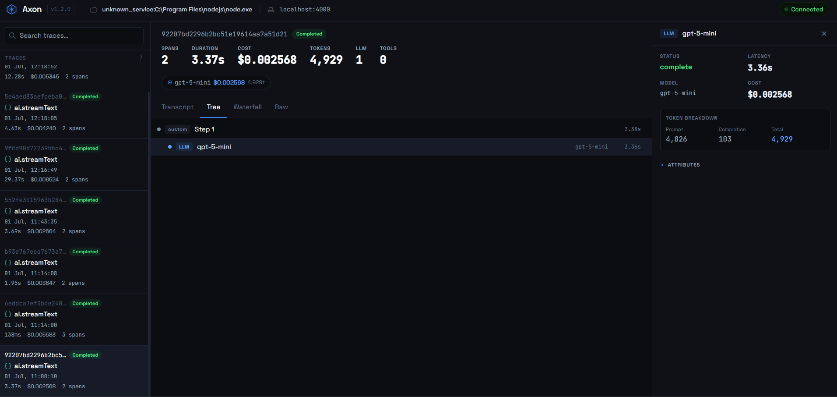Viewport: 837px width, 397px height.
Task: Close the gpt-5-mini detail panel
Action: tap(824, 34)
